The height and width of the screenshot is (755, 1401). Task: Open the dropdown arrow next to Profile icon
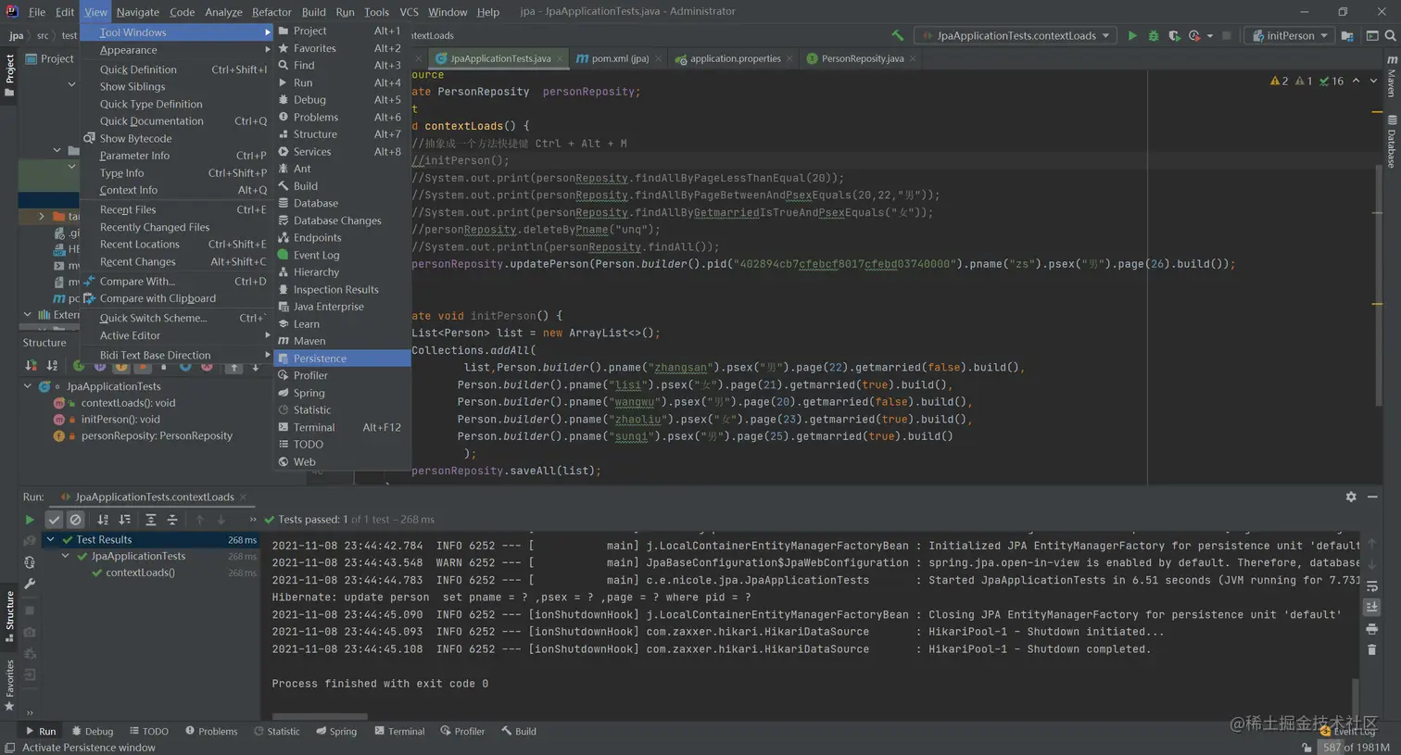(x=1209, y=36)
